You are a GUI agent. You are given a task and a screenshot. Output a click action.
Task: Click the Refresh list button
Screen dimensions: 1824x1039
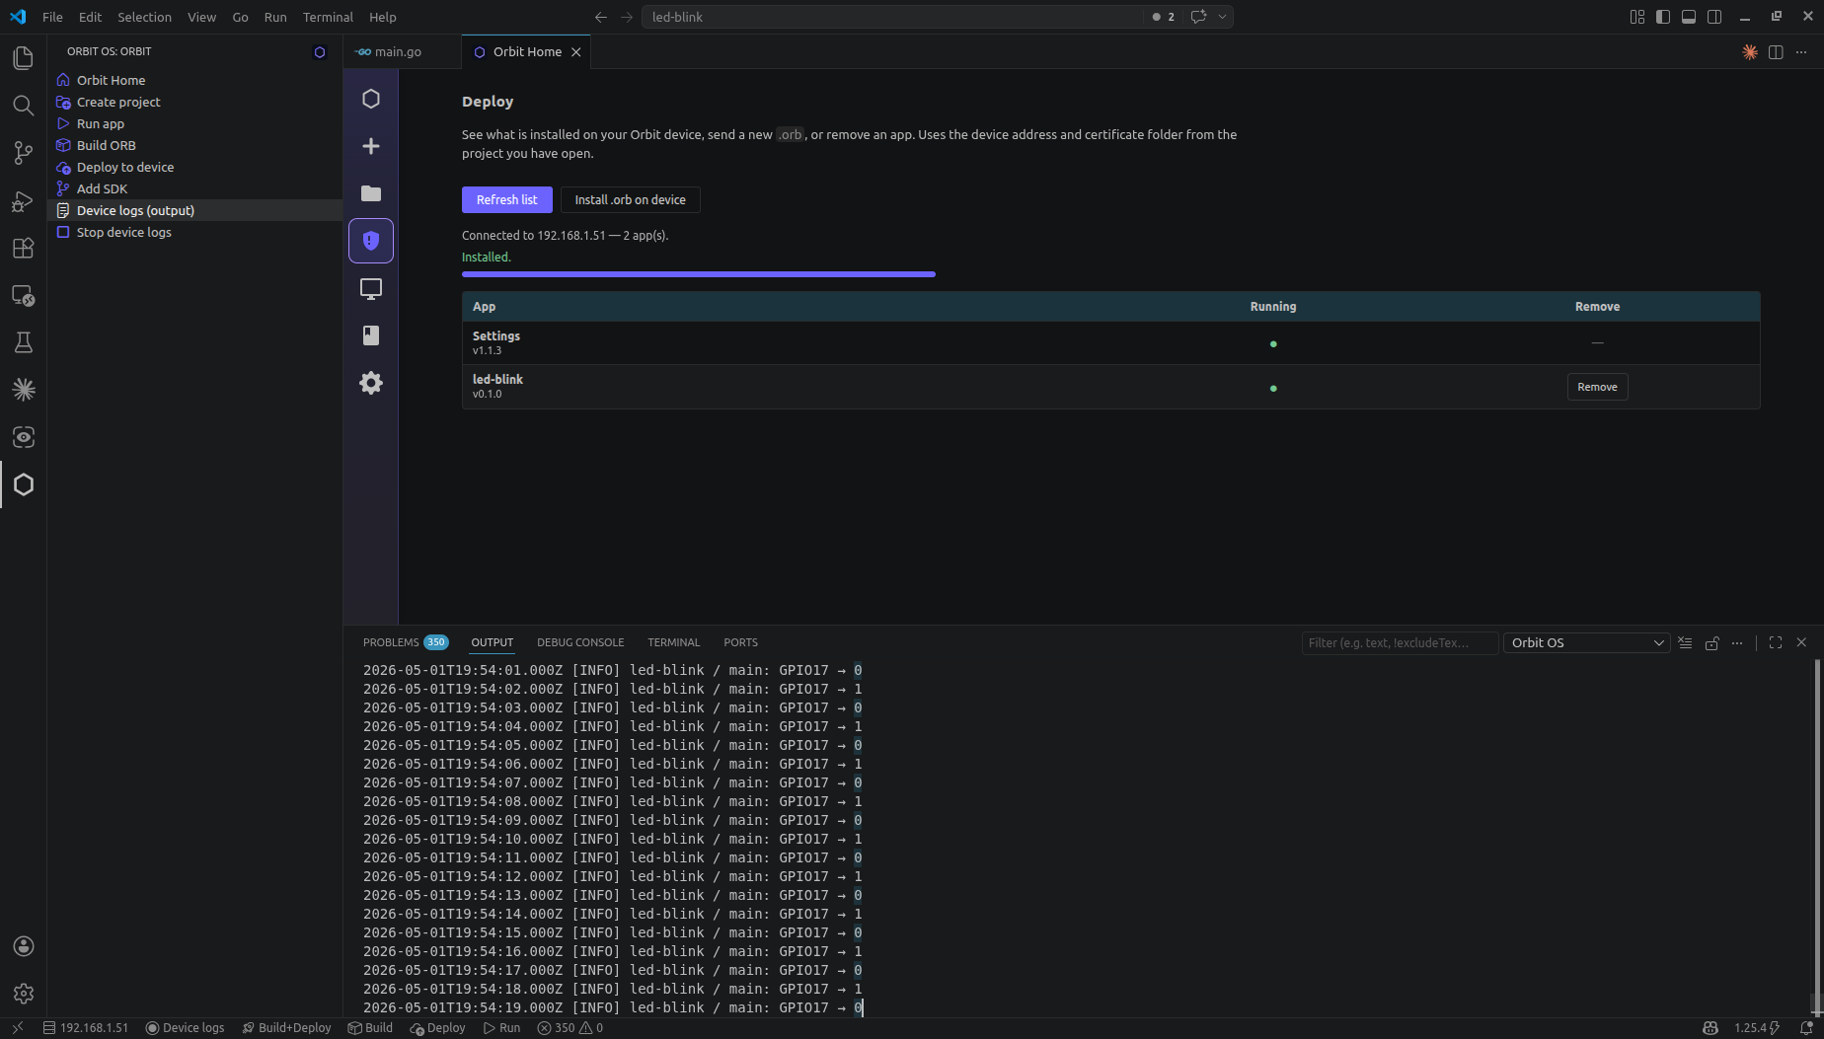[506, 199]
